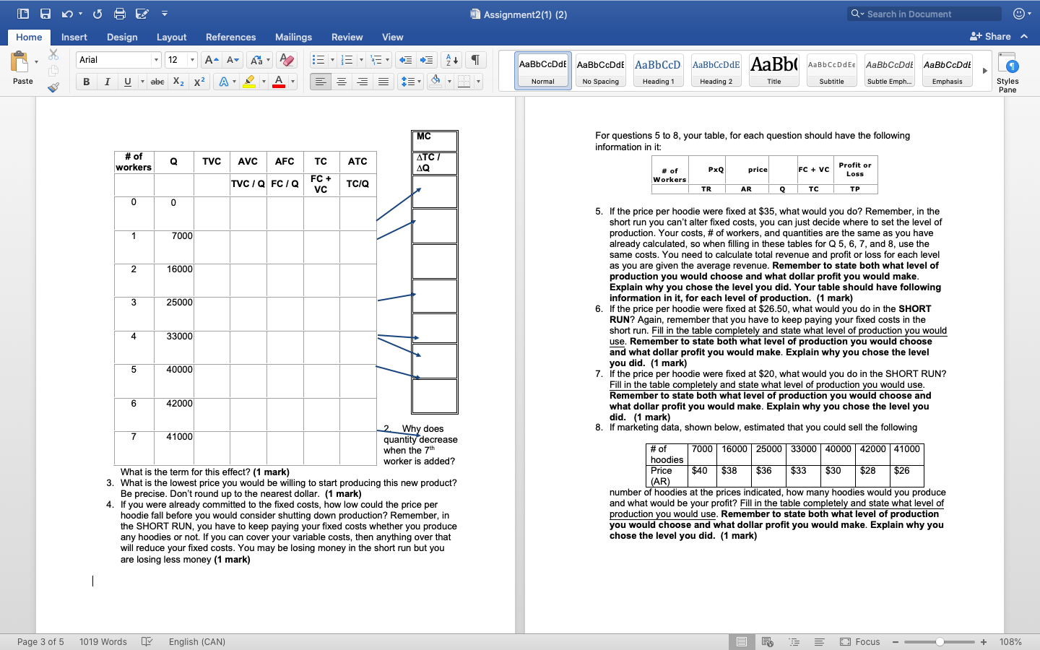Decrease font size with the shrink font icon

click(x=233, y=60)
